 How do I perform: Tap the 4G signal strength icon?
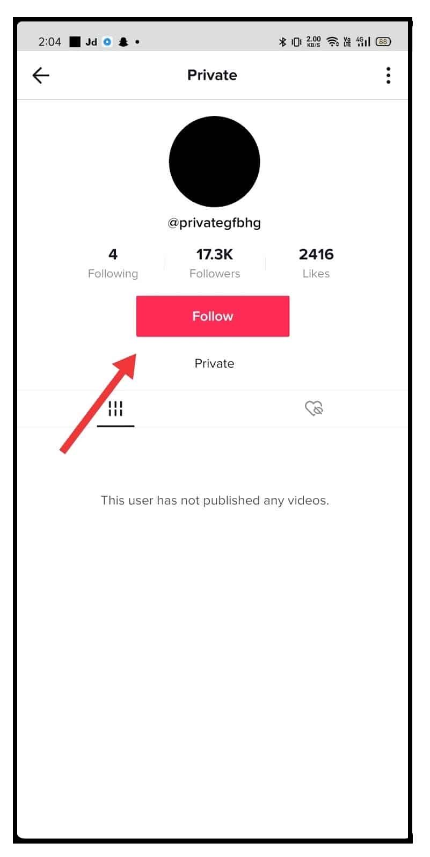tap(363, 42)
